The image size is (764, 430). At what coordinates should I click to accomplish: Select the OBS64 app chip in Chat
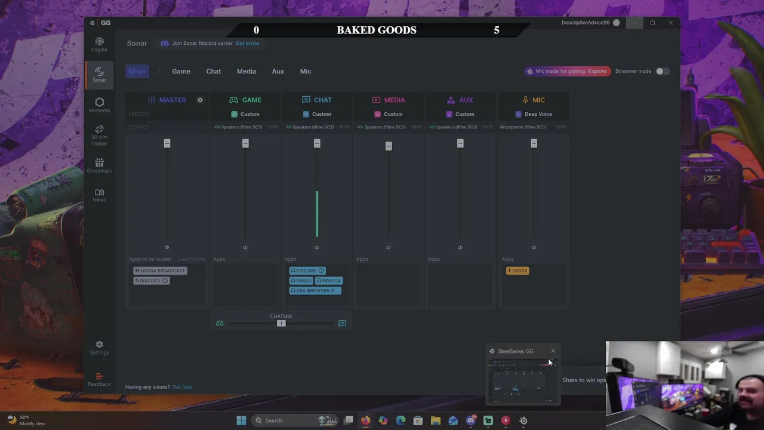click(x=301, y=281)
